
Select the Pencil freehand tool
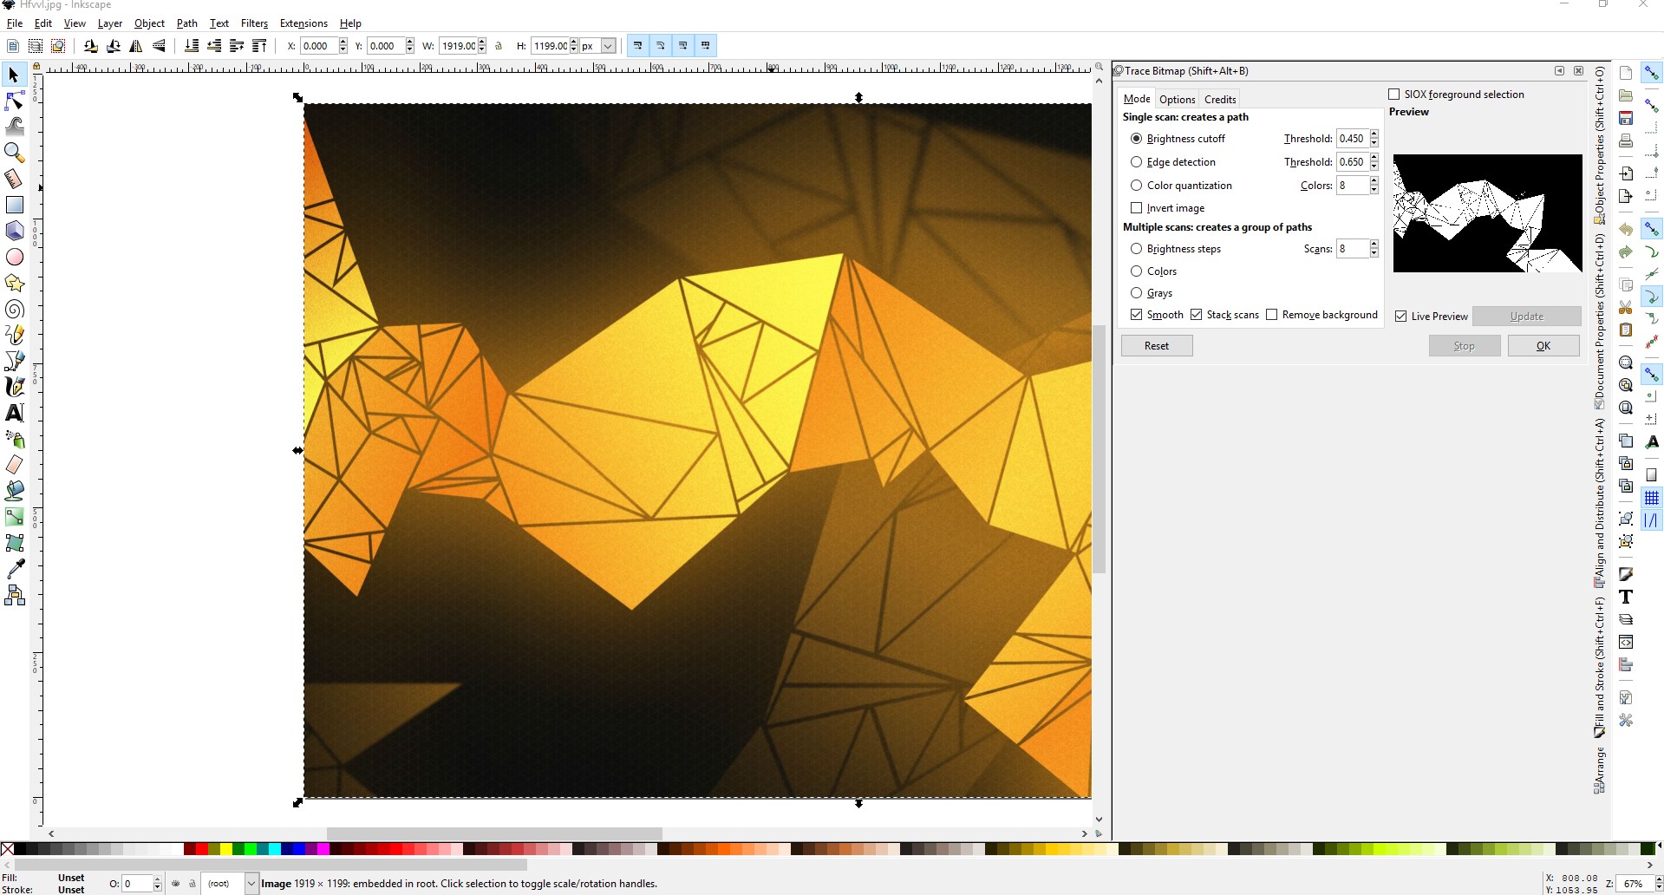14,335
